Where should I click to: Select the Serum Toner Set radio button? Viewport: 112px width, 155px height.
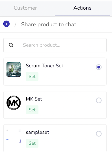pyautogui.click(x=99, y=67)
